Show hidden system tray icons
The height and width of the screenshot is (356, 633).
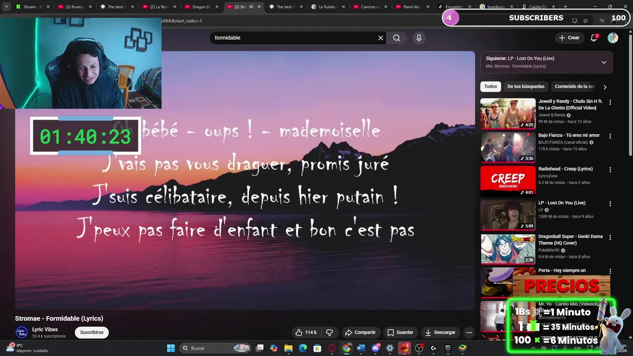point(533,348)
